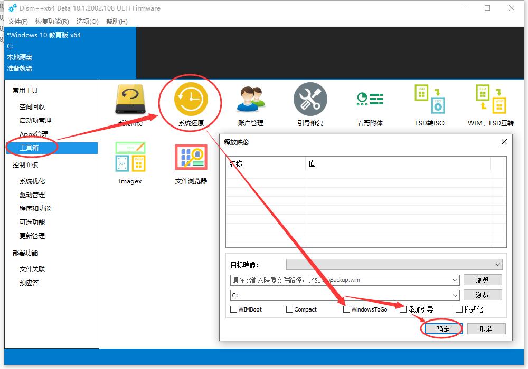Select 启动项管理 in the sidebar
528x369 pixels.
(35, 121)
